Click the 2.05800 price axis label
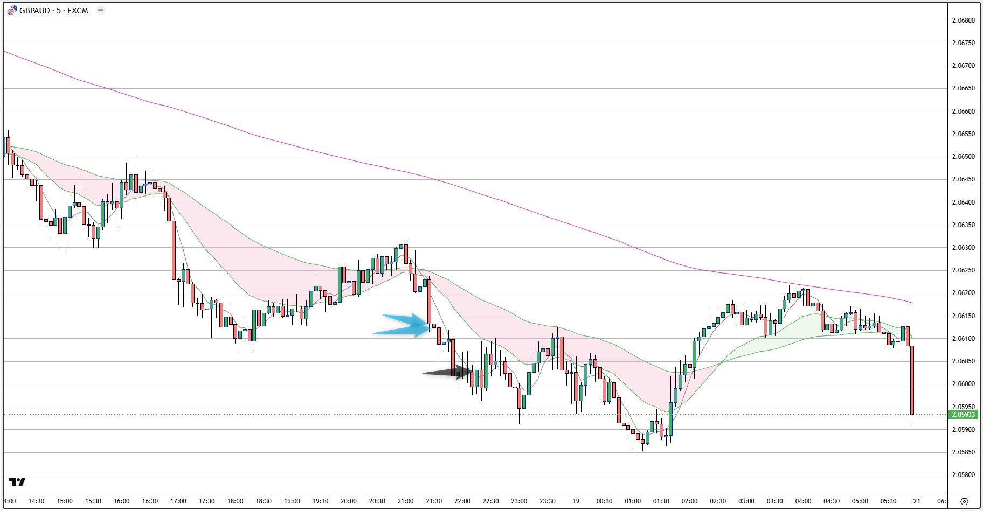This screenshot has height=511, width=983. (963, 475)
